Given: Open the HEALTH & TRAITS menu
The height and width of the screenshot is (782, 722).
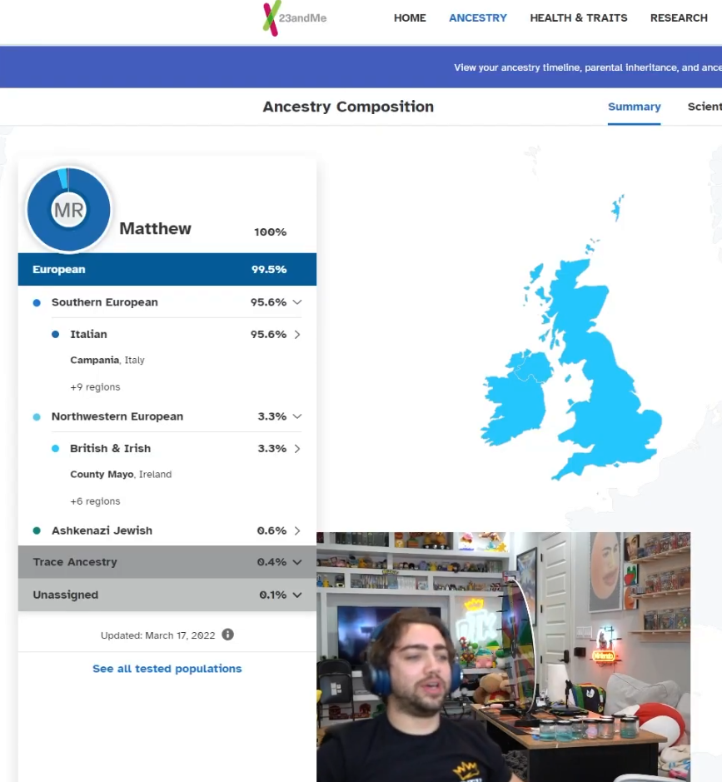Looking at the screenshot, I should (x=579, y=18).
